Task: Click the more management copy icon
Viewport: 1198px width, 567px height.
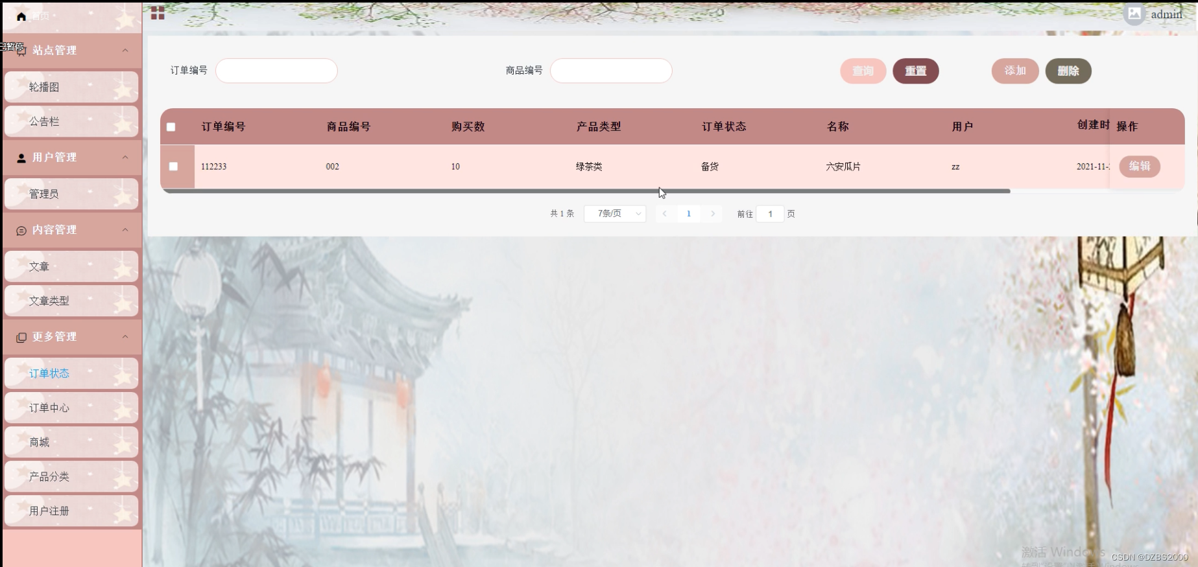Action: click(21, 338)
